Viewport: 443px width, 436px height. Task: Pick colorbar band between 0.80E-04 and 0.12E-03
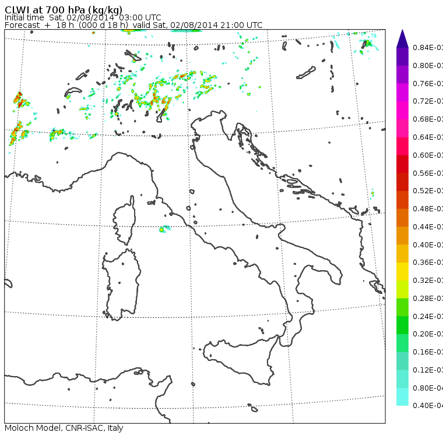[x=402, y=379]
